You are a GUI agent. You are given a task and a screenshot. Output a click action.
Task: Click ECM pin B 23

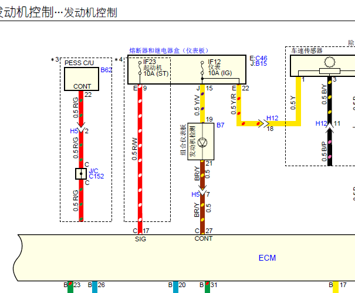point(72,285)
